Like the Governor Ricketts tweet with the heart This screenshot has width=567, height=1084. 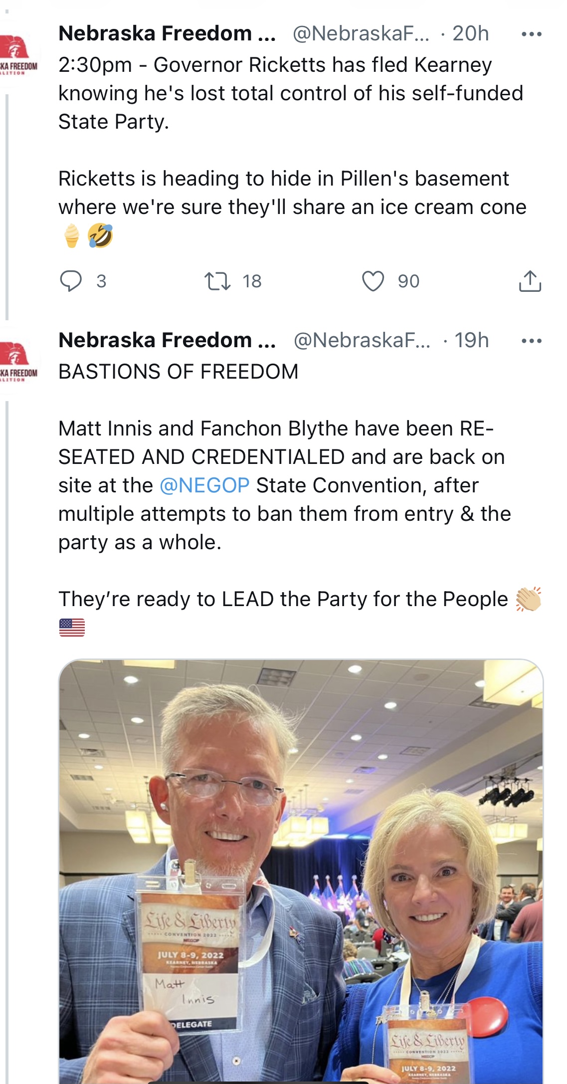373,281
